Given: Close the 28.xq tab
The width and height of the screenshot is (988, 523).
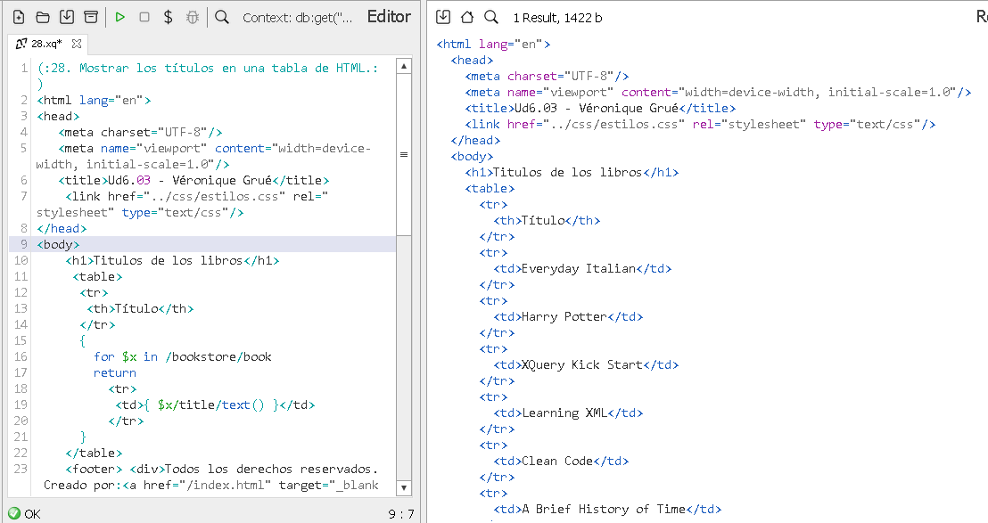Looking at the screenshot, I should coord(77,43).
